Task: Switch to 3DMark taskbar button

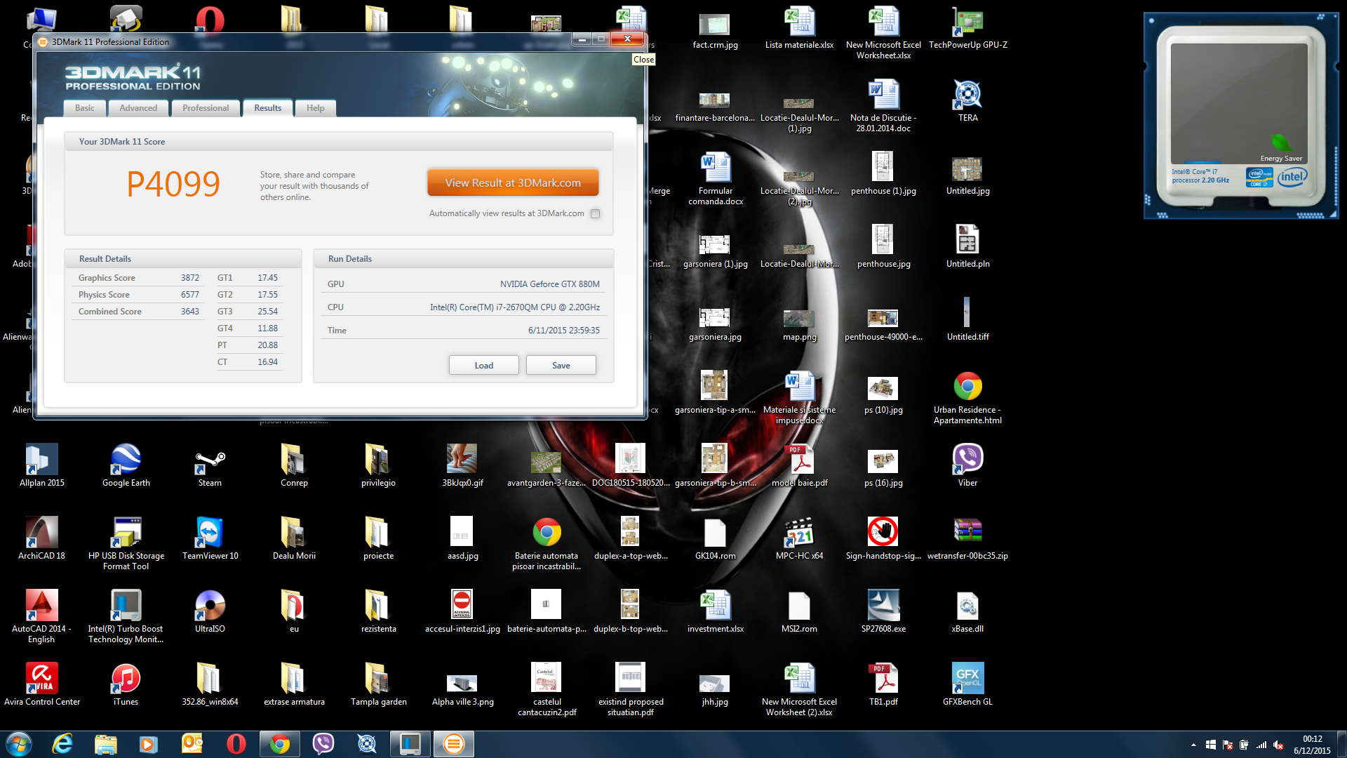Action: click(x=454, y=744)
